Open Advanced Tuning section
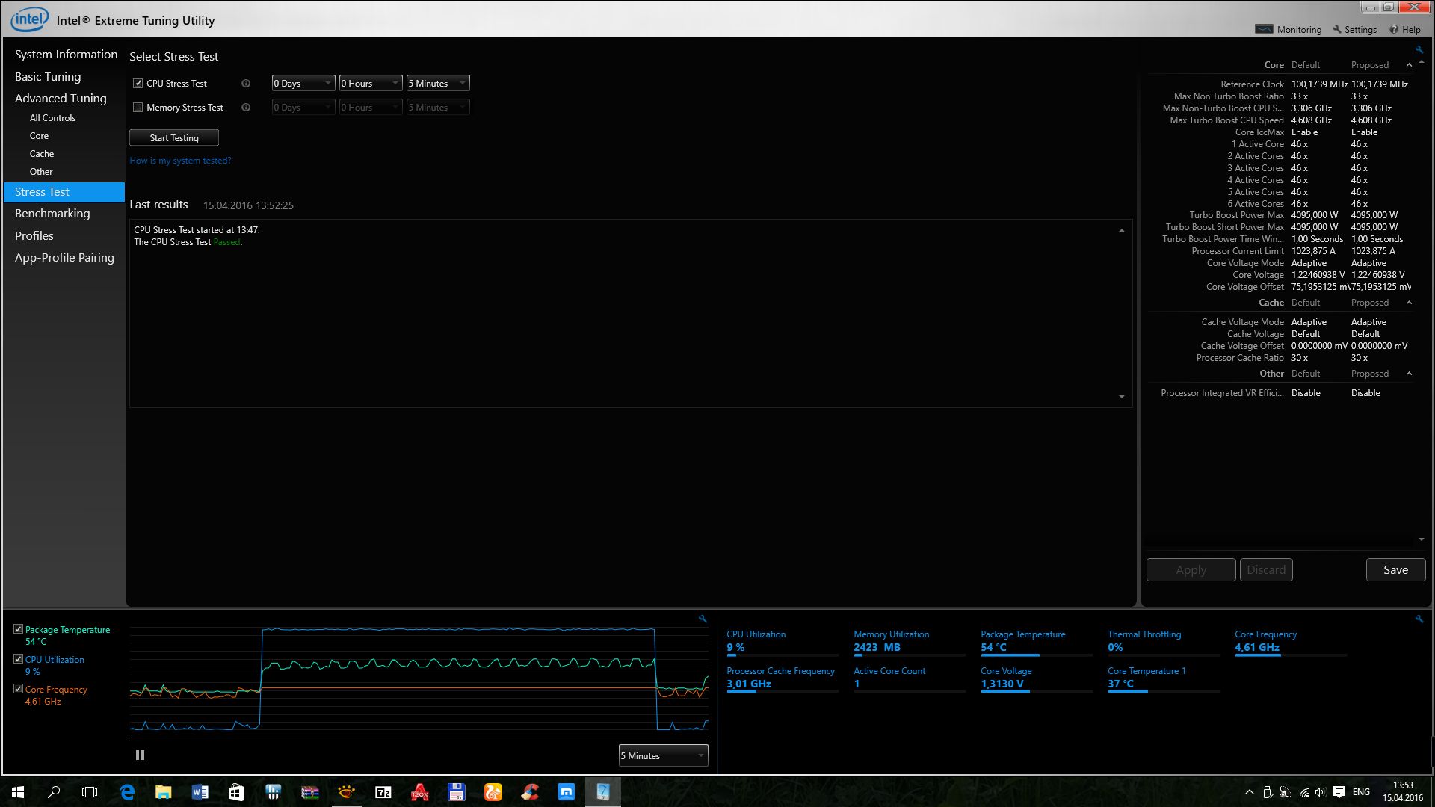 61,99
